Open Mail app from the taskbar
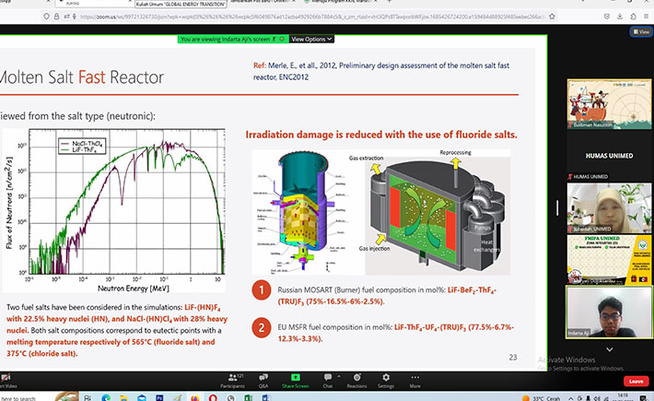This screenshot has width=654, height=401. [x=142, y=397]
